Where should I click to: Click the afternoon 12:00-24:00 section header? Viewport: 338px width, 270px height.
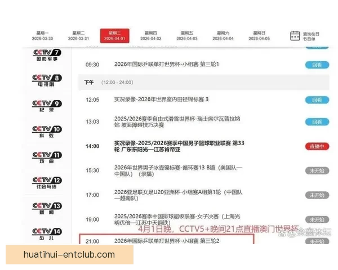[x=204, y=83]
